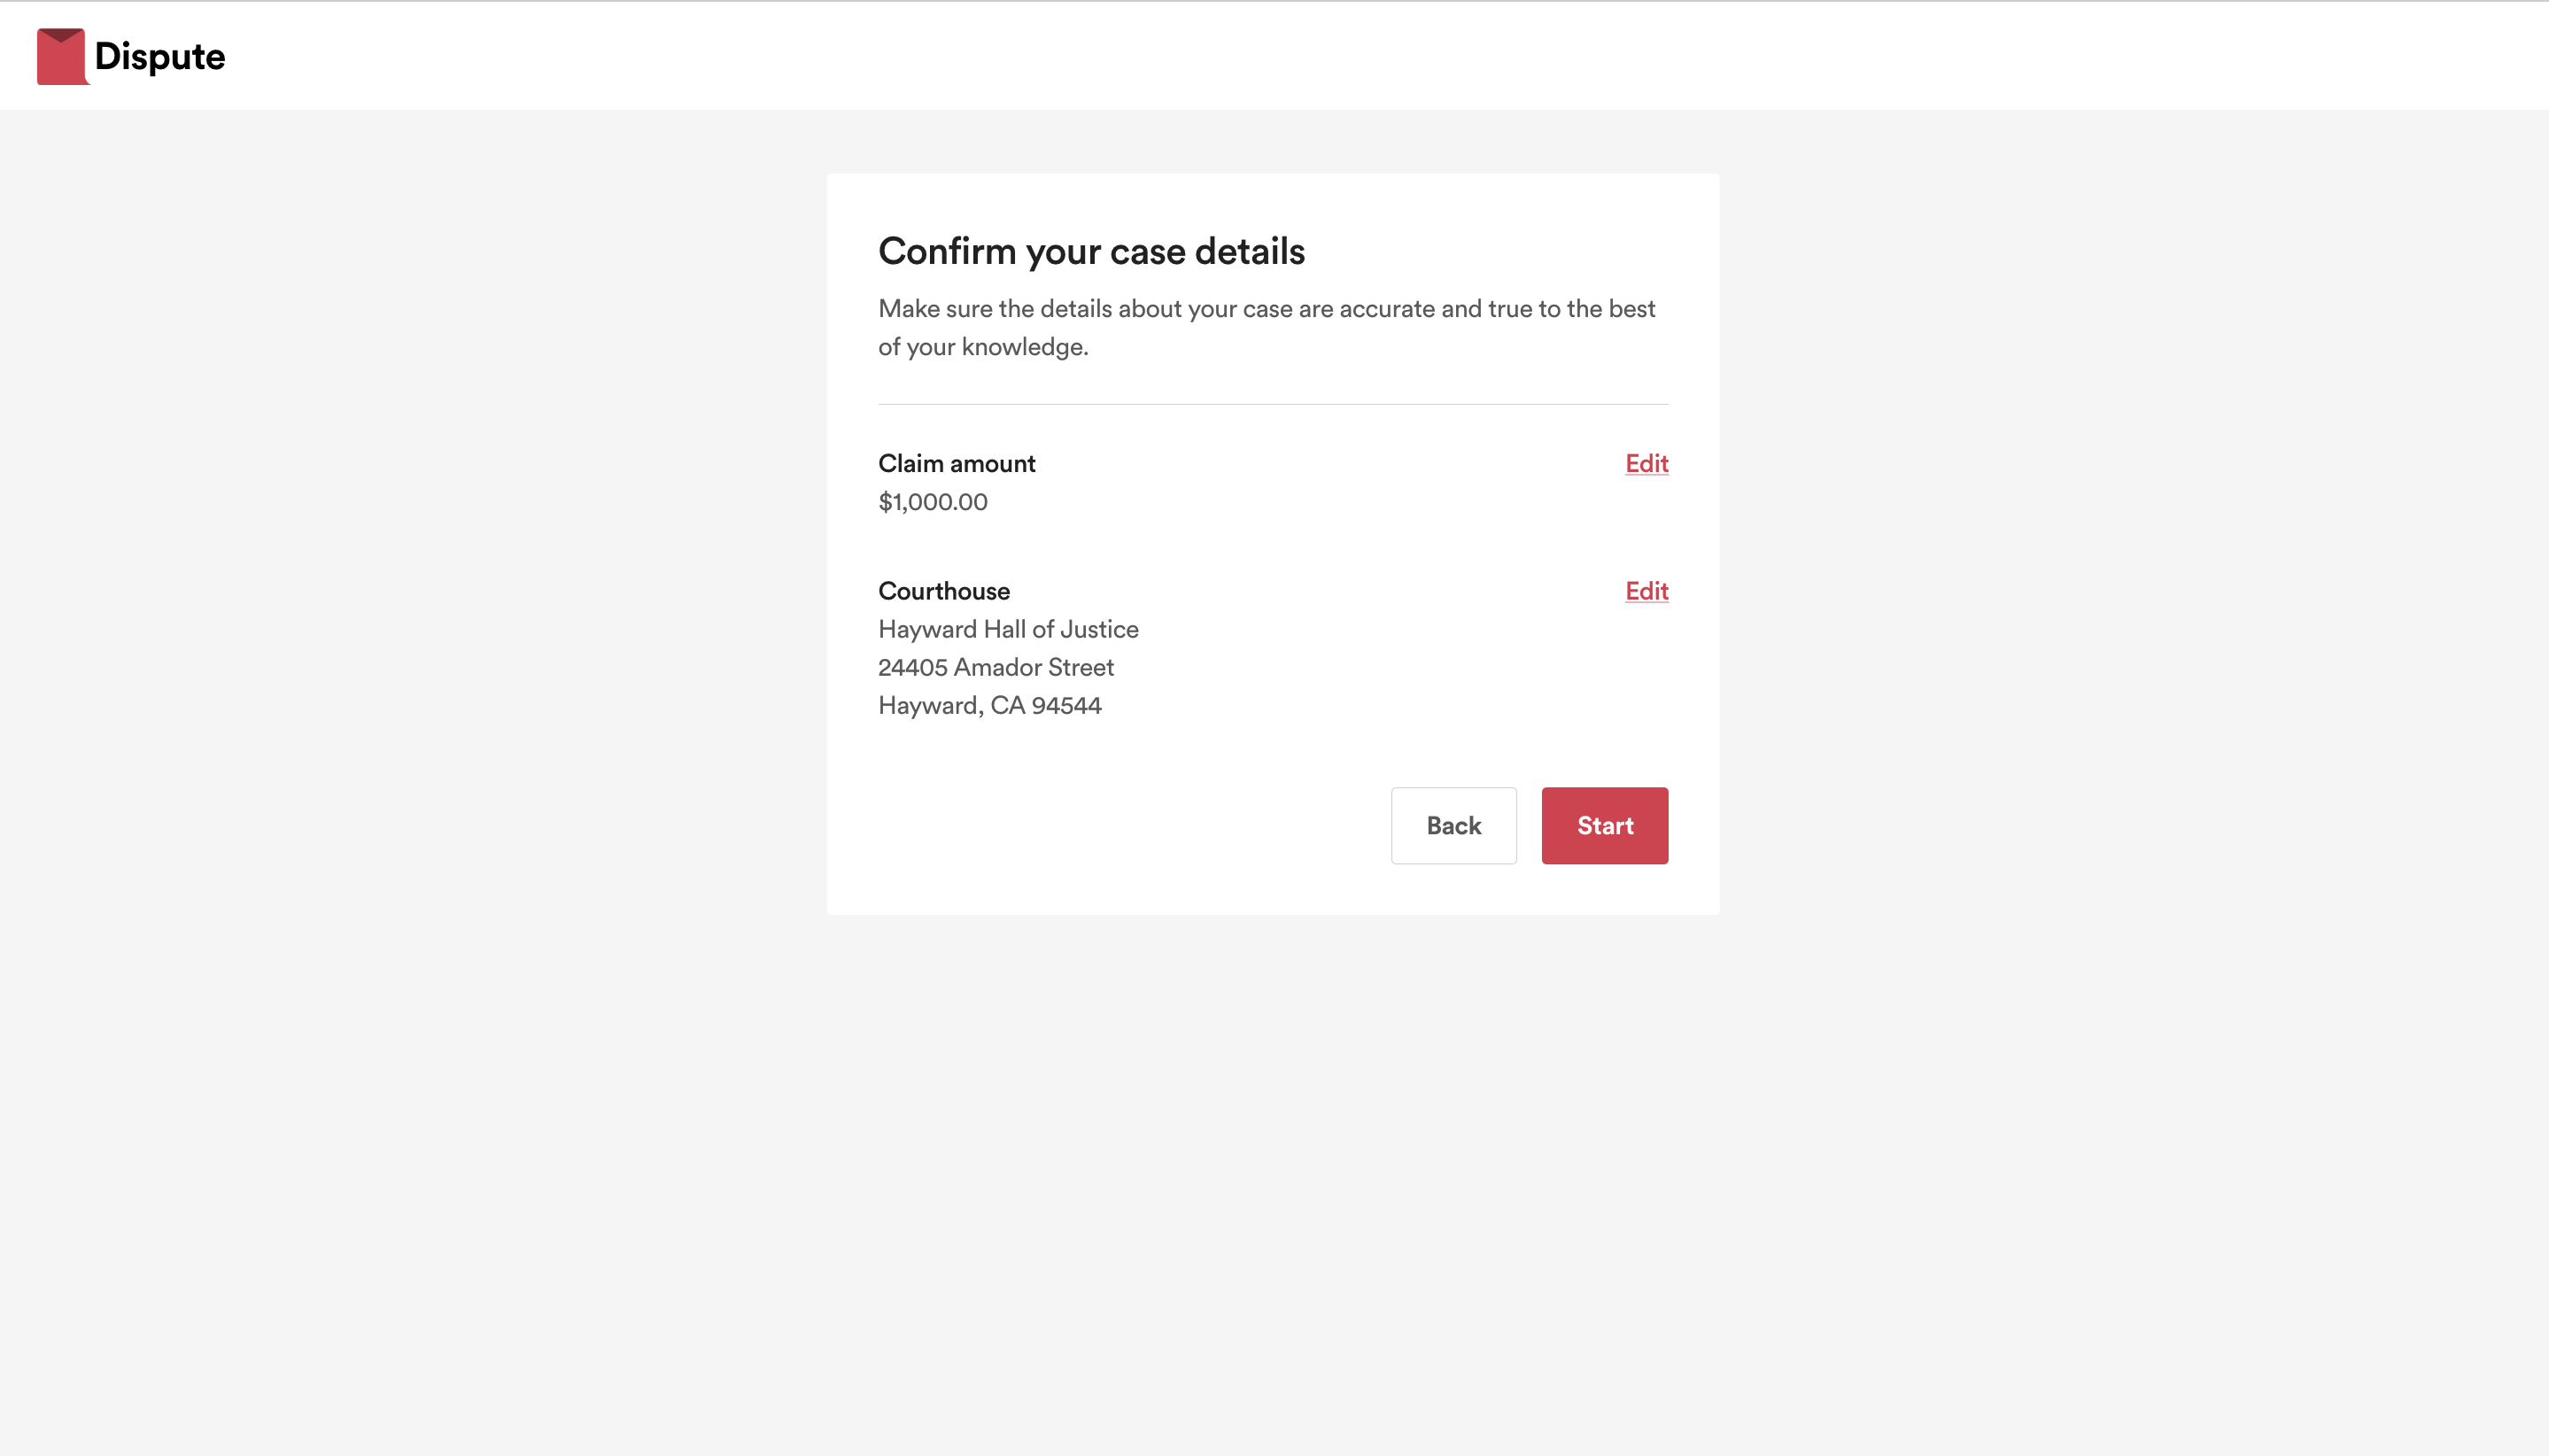Image resolution: width=2549 pixels, height=1456 pixels.
Task: Click the white header bar area
Action: (x=1300, y=56)
